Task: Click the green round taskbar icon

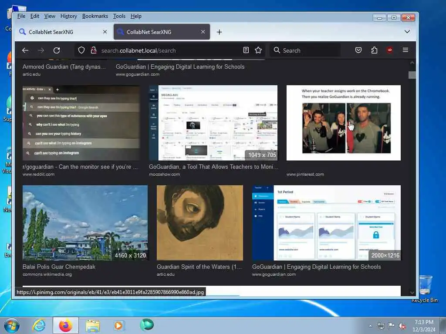Action: tap(146, 325)
